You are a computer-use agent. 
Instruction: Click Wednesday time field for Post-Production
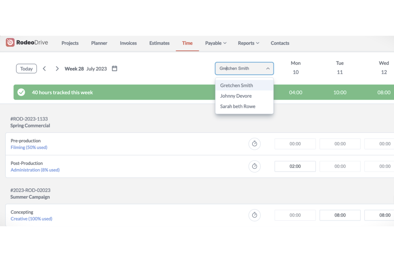click(379, 166)
